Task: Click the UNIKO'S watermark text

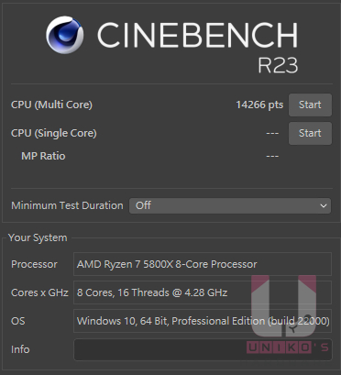Action: tap(288, 347)
